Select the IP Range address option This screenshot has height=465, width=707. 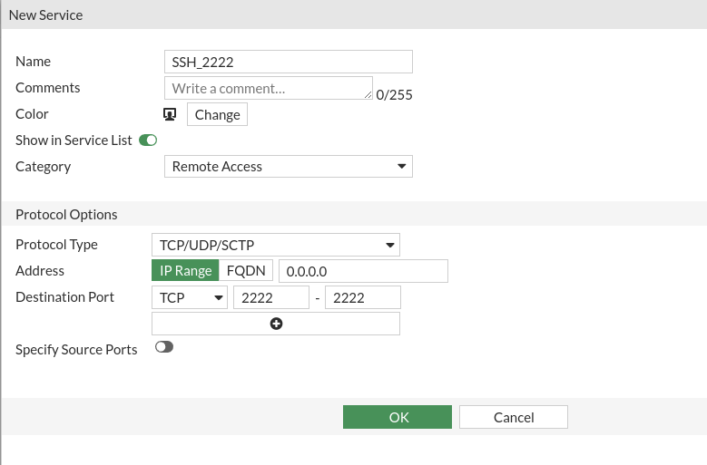tap(185, 270)
